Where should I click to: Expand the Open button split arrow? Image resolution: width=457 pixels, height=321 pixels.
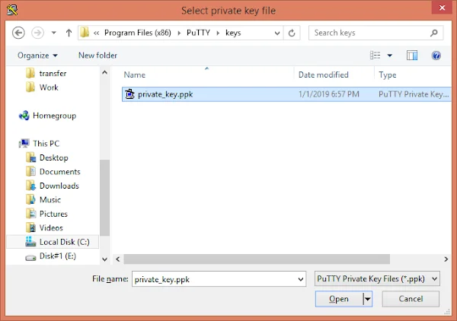point(368,299)
